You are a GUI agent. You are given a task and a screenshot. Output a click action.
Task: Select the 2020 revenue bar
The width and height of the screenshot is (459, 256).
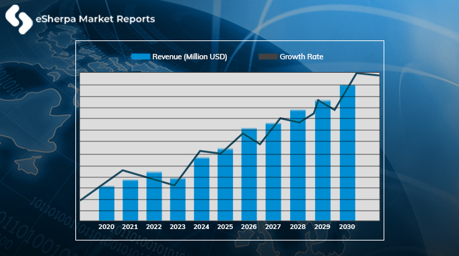(106, 203)
